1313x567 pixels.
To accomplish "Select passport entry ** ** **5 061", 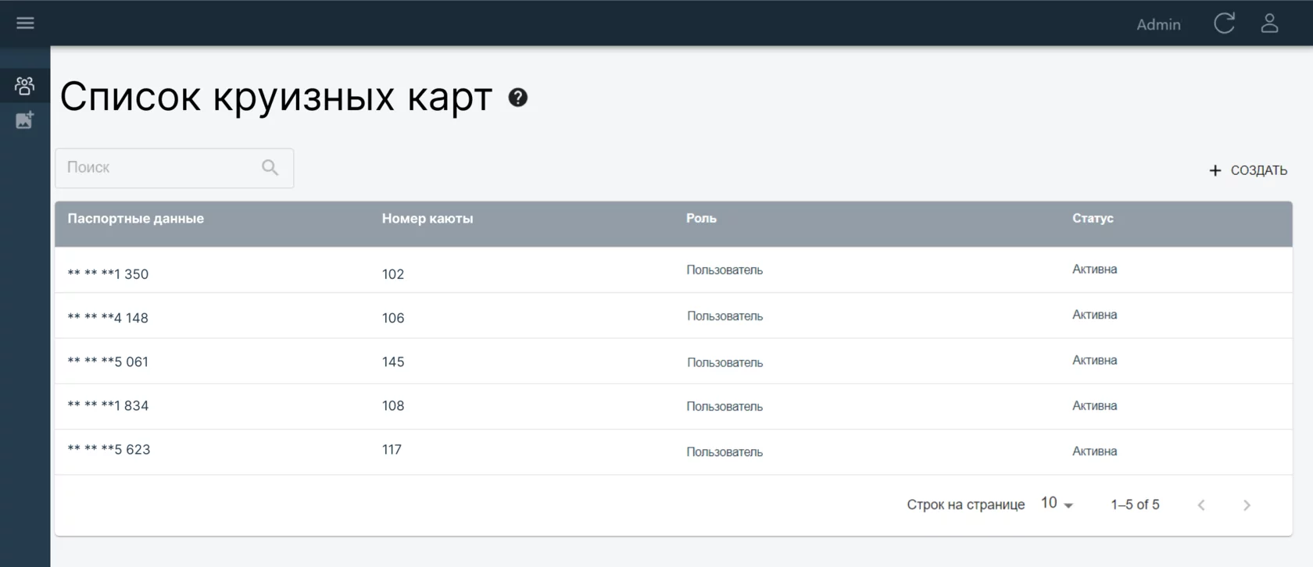I will tap(108, 362).
